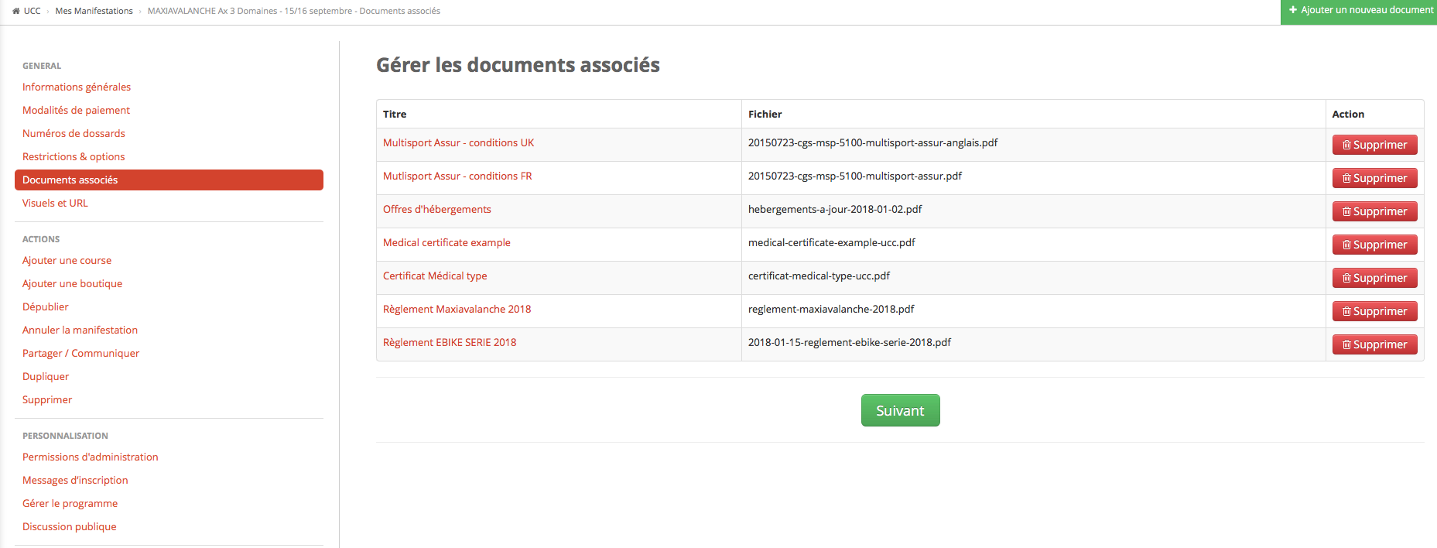Open Règlement Maxiavalanche 2018 document link
This screenshot has height=548, width=1437.
[x=457, y=309]
